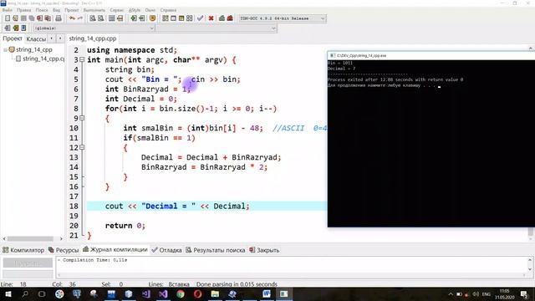Click the code line 'return 0;'
This screenshot has width=535, height=301.
[x=125, y=226]
